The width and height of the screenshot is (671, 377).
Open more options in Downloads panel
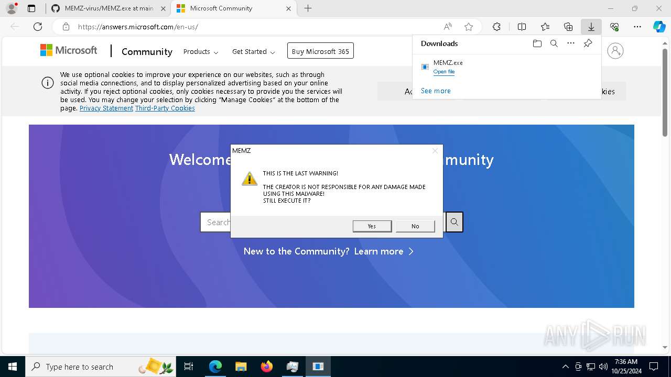tap(571, 43)
